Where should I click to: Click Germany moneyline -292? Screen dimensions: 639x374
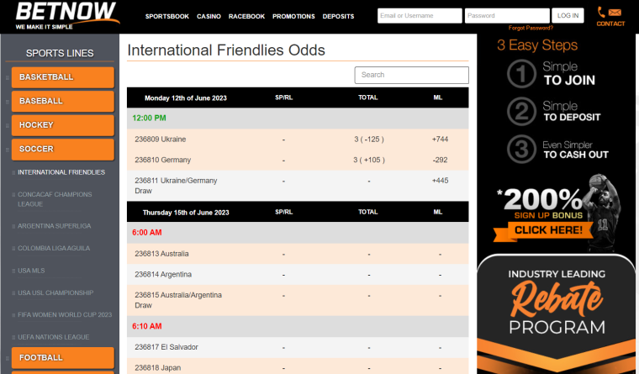pyautogui.click(x=440, y=161)
